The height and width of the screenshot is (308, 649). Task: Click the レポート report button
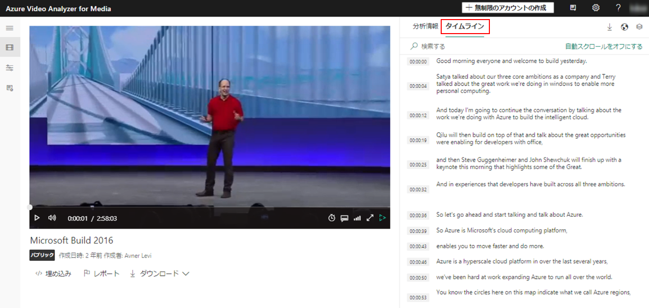click(x=101, y=273)
